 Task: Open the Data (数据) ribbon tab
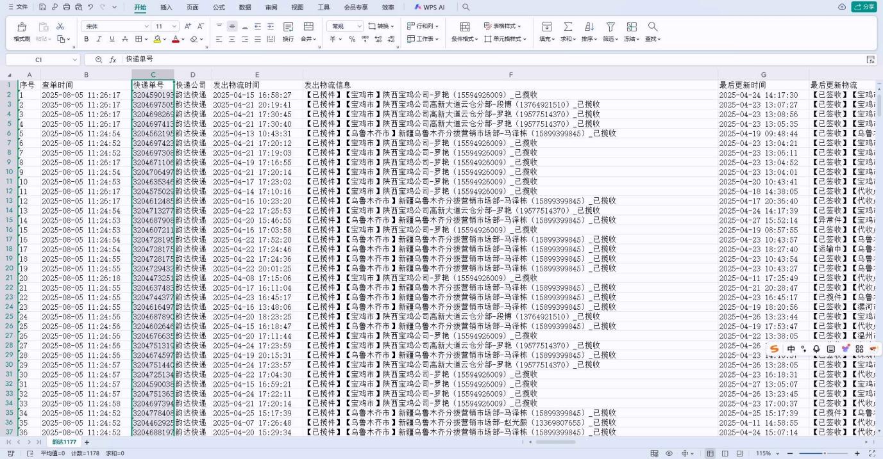(245, 7)
